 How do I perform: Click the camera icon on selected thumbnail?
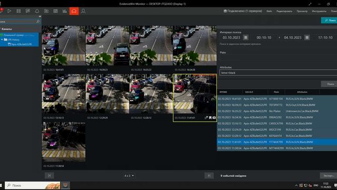pyautogui.click(x=214, y=118)
